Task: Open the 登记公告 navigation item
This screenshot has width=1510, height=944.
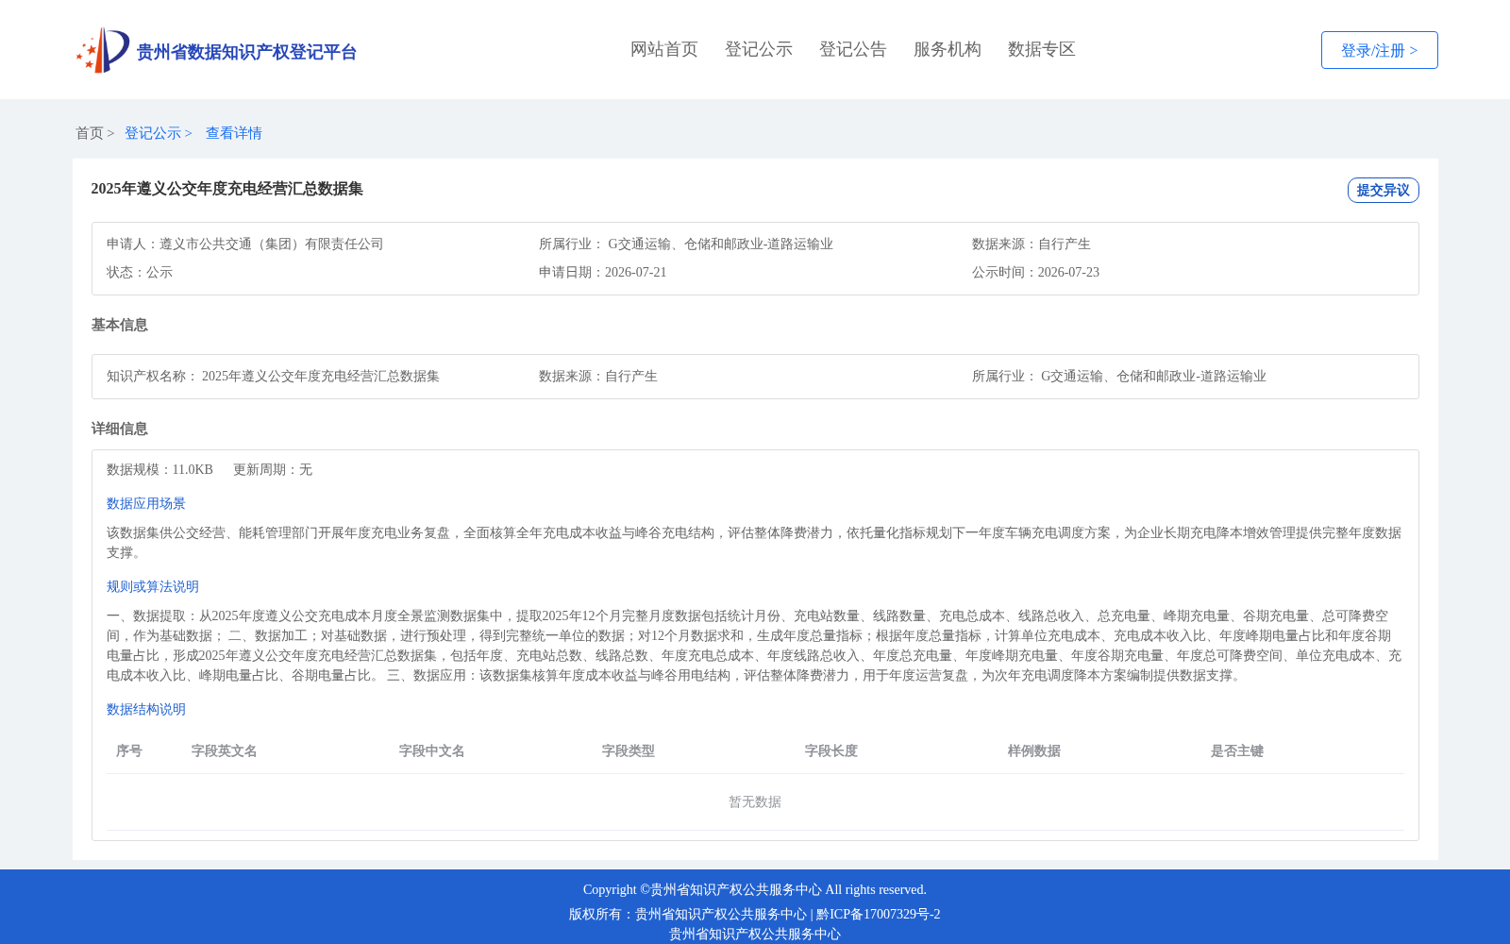Action: click(853, 49)
